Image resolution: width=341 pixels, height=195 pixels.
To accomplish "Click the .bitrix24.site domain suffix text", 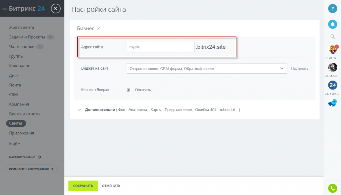I will click(x=211, y=47).
